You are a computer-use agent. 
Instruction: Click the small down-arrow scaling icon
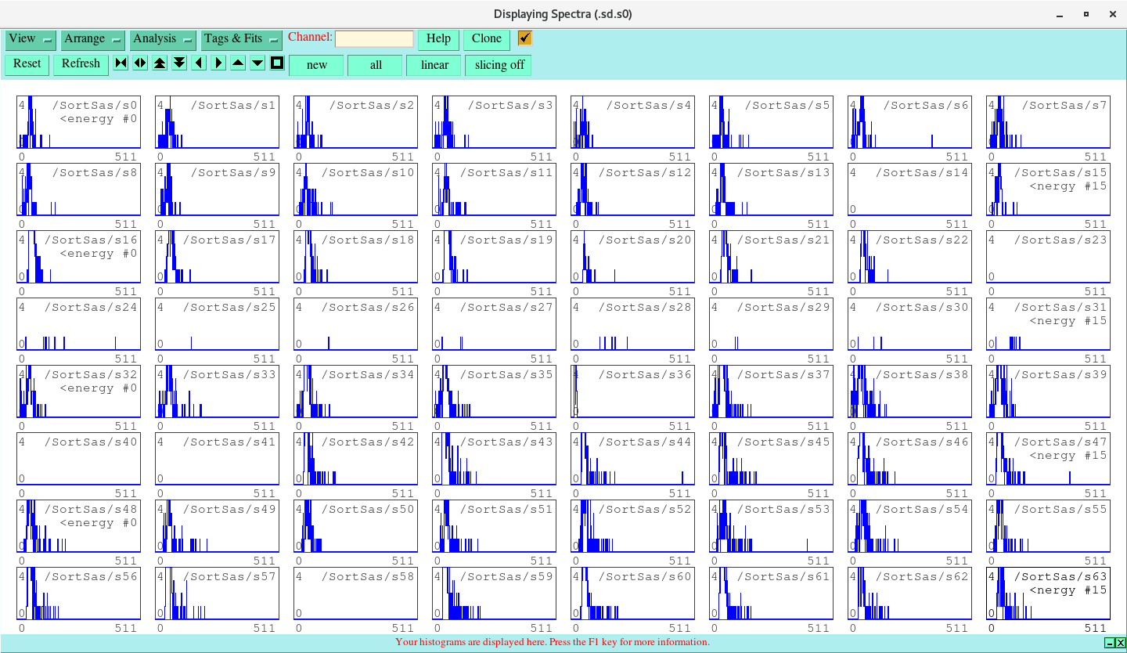click(257, 63)
